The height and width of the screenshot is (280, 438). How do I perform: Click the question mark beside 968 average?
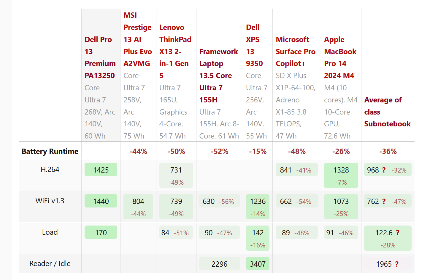coord(384,170)
